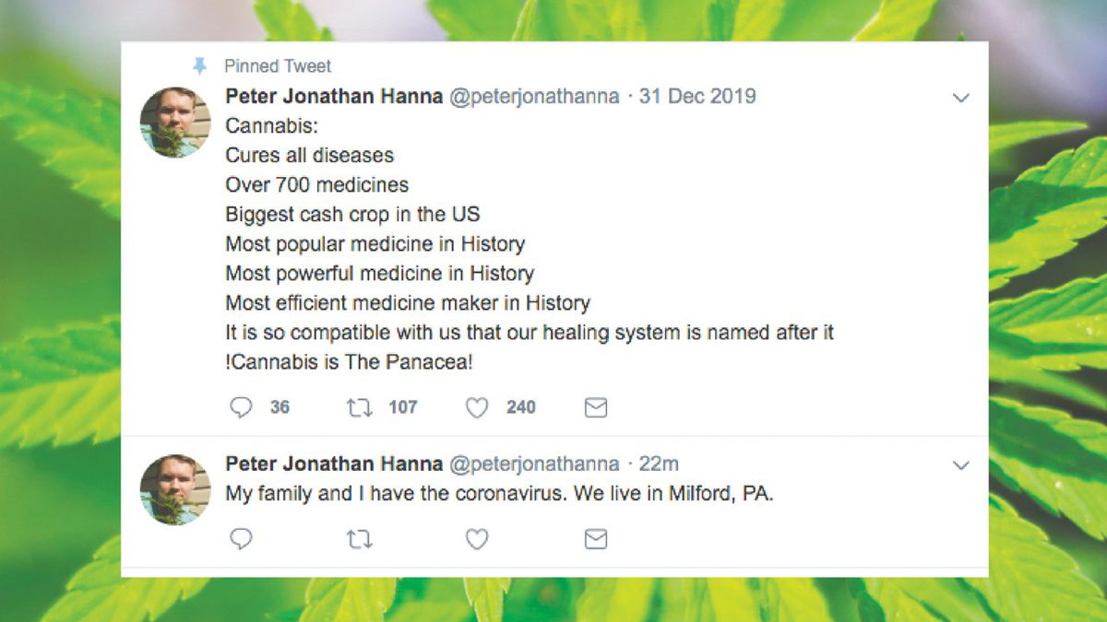This screenshot has width=1107, height=622.
Task: Like the pinned Cannabis tweet
Action: [477, 407]
